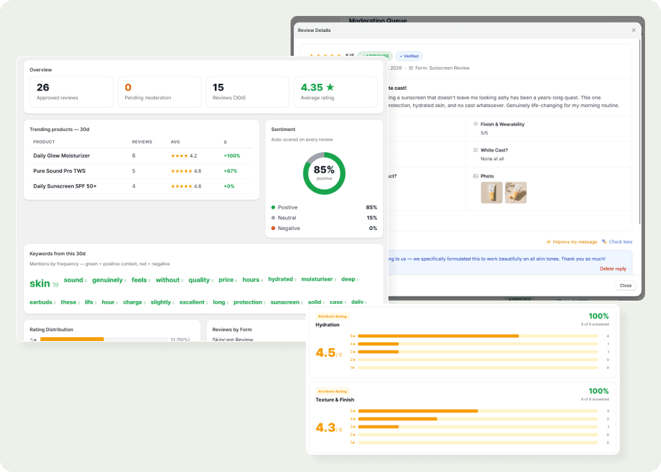Click the Hydration 4.5/5 score

[x=329, y=353]
